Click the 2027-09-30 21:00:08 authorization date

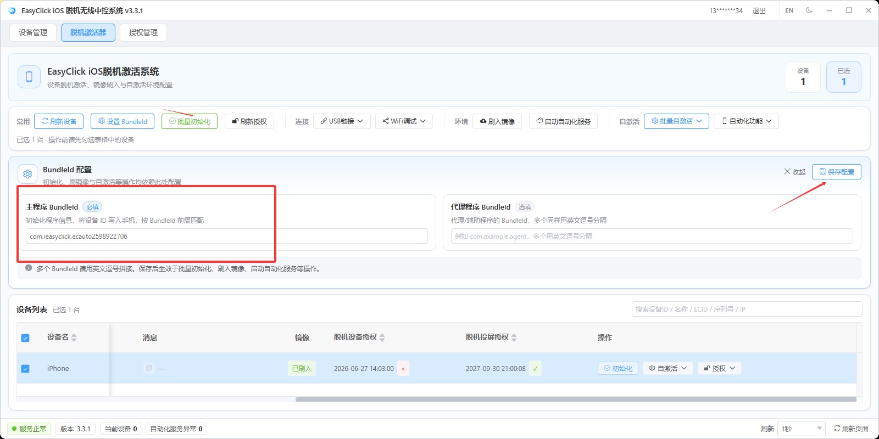click(x=496, y=369)
